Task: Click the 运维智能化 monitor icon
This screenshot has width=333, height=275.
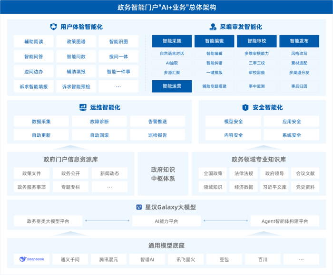Action: [83, 107]
